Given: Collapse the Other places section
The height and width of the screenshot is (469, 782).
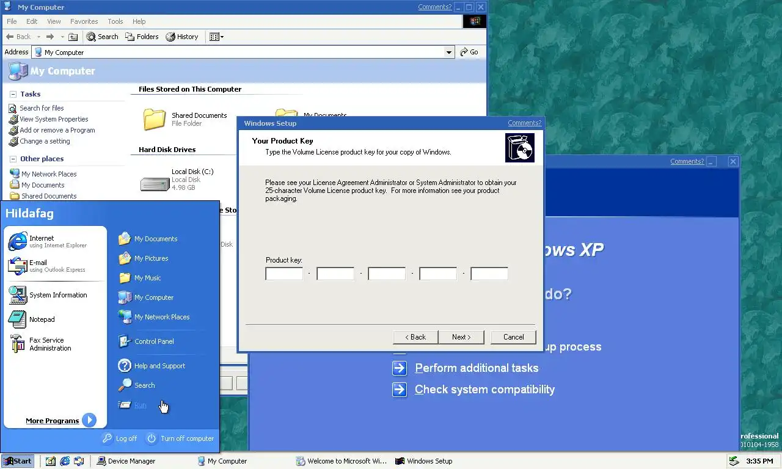Looking at the screenshot, I should coord(13,159).
